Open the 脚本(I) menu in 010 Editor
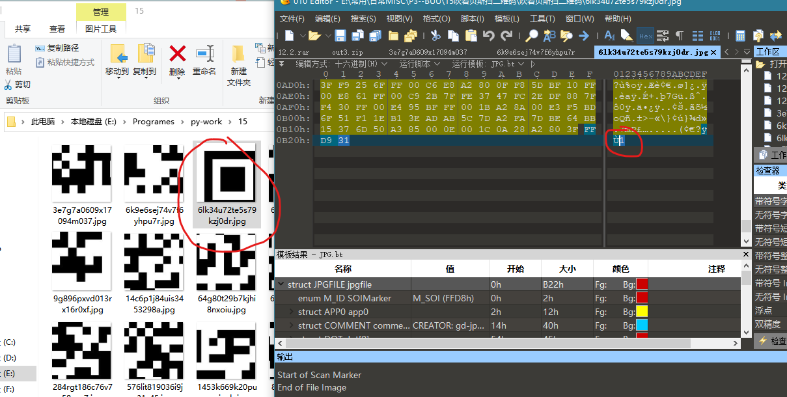This screenshot has height=397, width=787. click(x=472, y=18)
